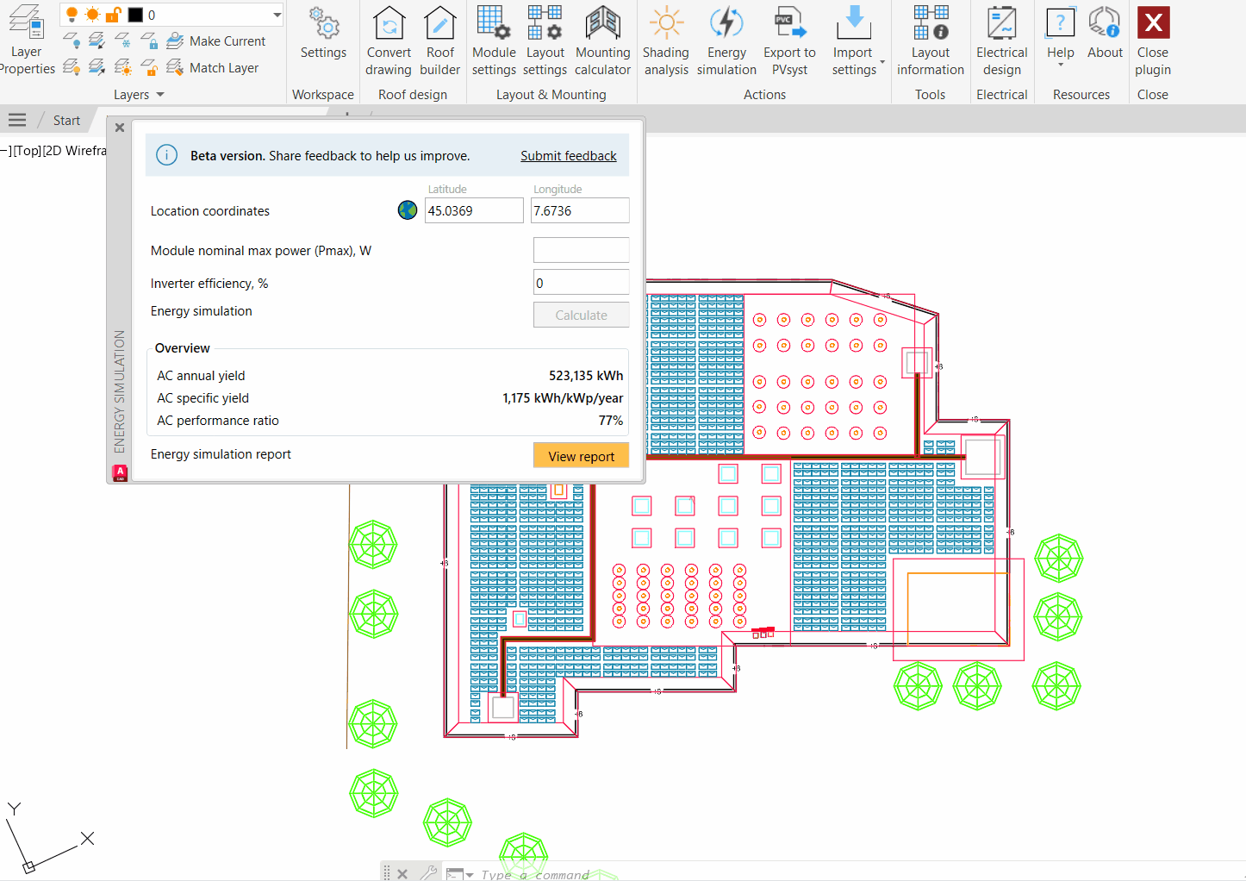The image size is (1246, 881).
Task: Toggle freeze sun icon for layer 0
Action: [x=92, y=15]
